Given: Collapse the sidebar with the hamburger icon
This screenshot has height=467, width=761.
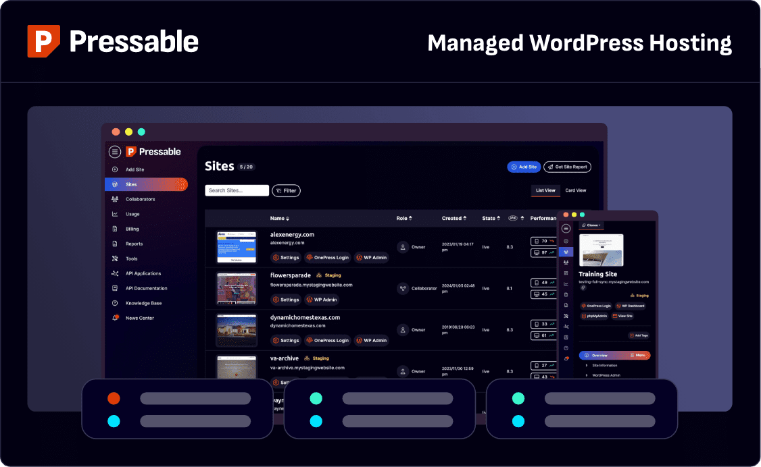Looking at the screenshot, I should point(115,152).
